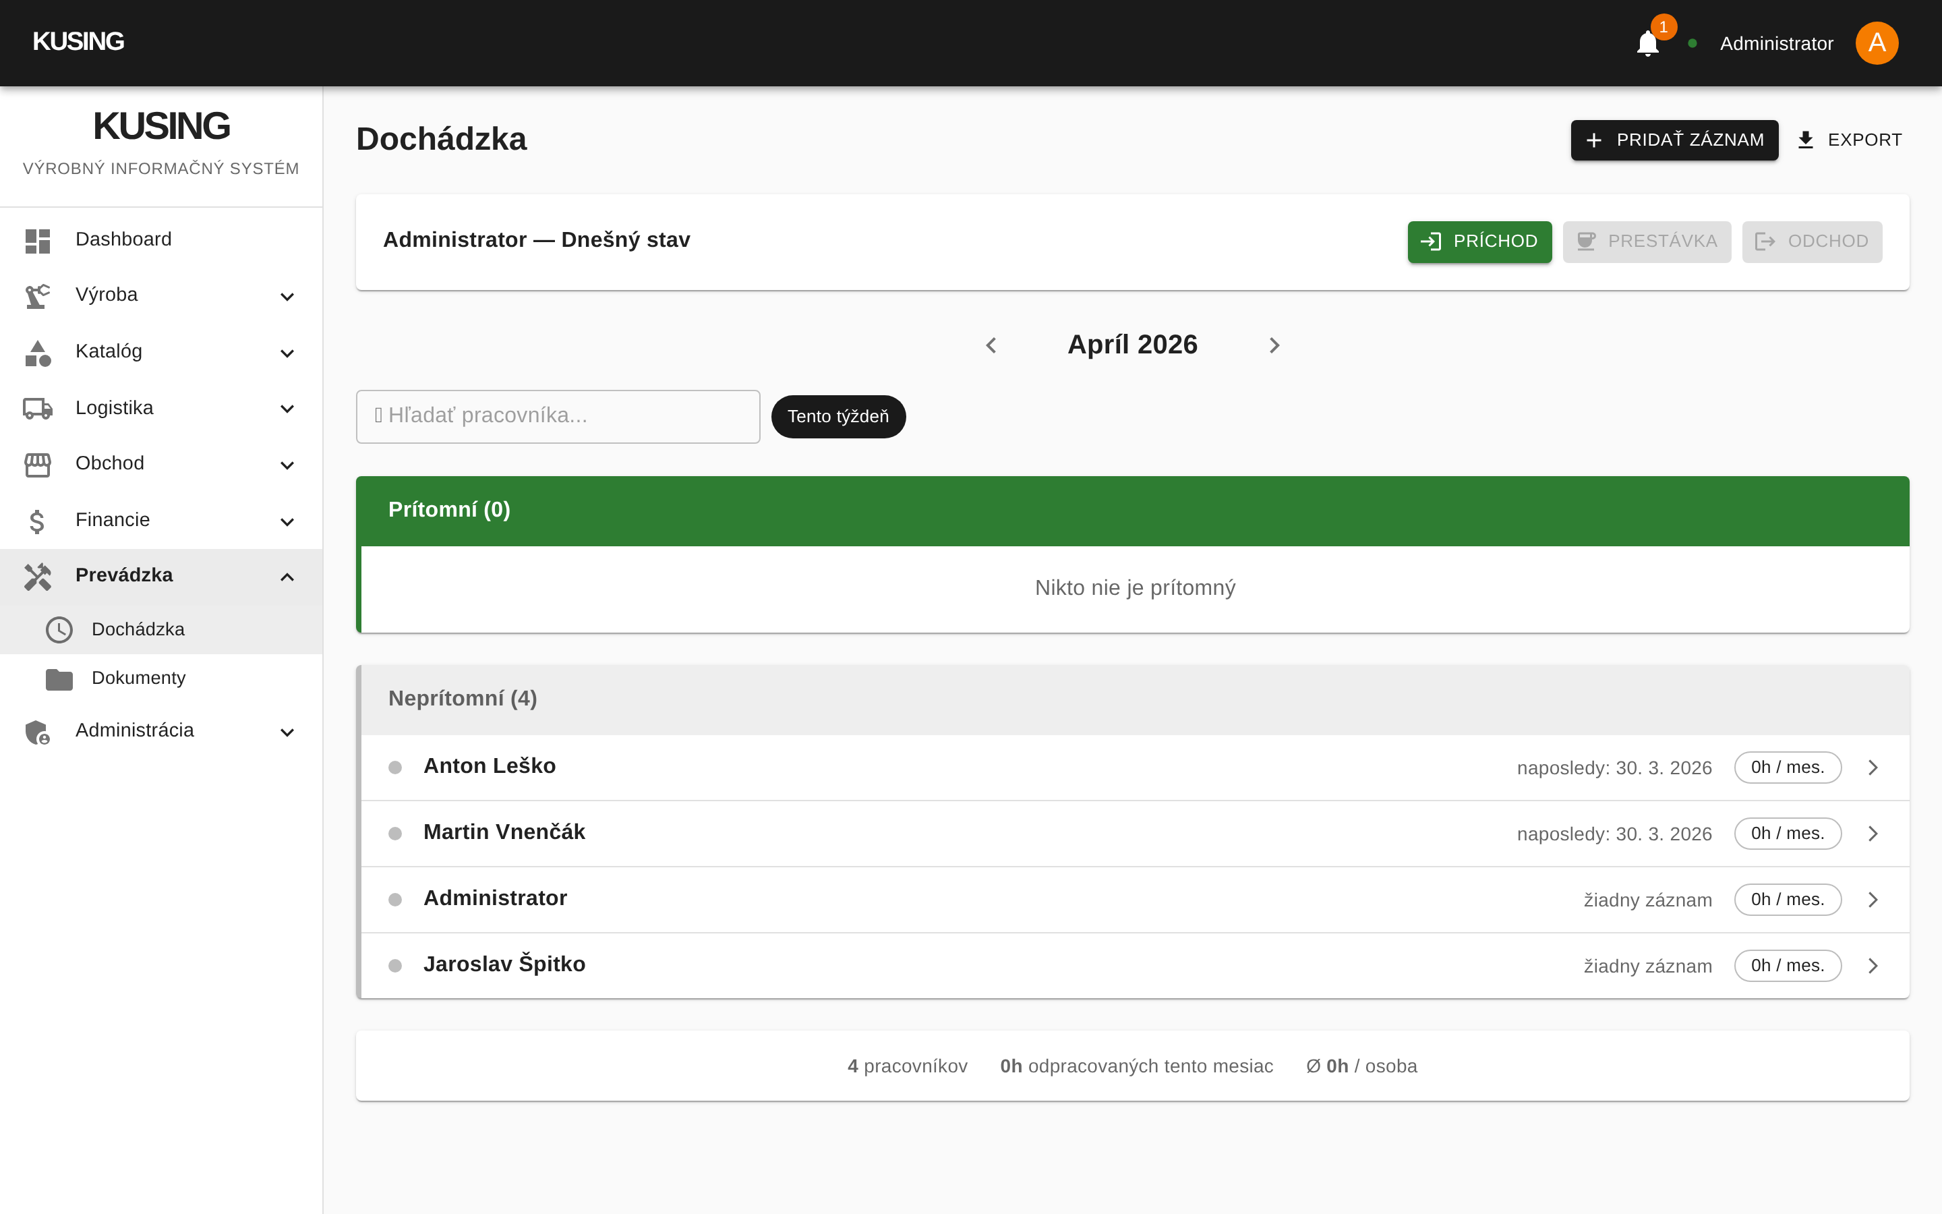Open Jaroslav Špitko details arrow
This screenshot has width=1942, height=1214.
1873,965
